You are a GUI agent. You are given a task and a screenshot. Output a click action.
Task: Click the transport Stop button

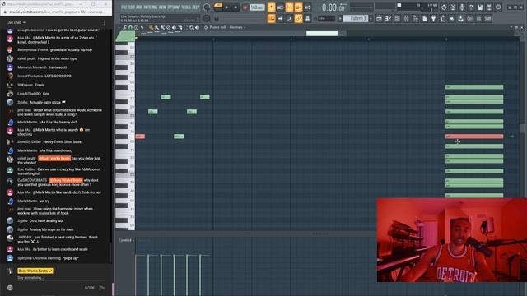[x=236, y=7]
